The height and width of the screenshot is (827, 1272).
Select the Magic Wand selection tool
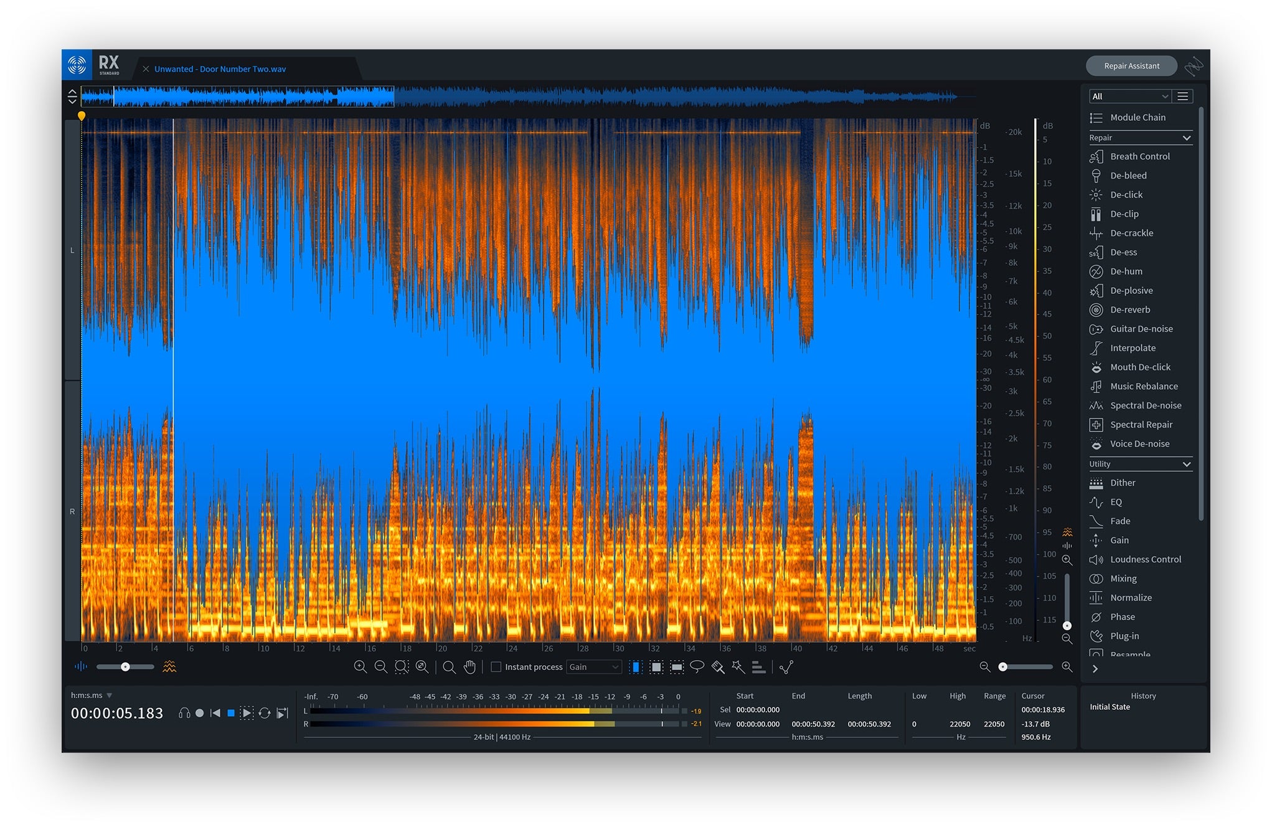click(x=738, y=667)
